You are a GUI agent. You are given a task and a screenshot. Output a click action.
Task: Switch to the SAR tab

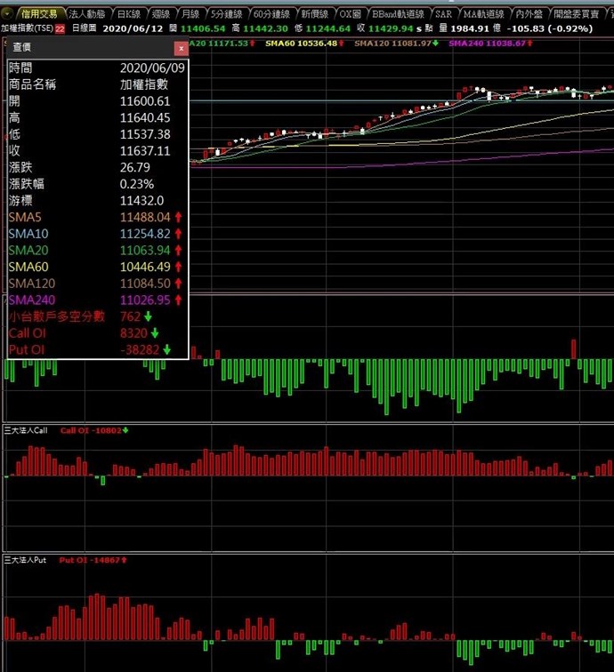444,14
